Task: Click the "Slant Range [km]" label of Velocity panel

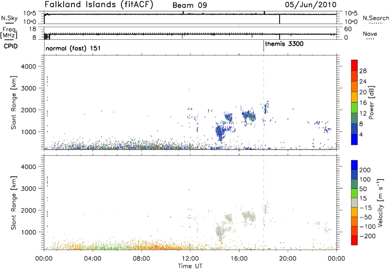Action: click(14, 202)
